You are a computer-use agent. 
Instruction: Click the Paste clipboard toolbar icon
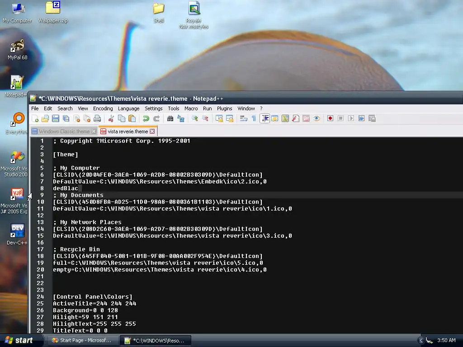tap(132, 119)
